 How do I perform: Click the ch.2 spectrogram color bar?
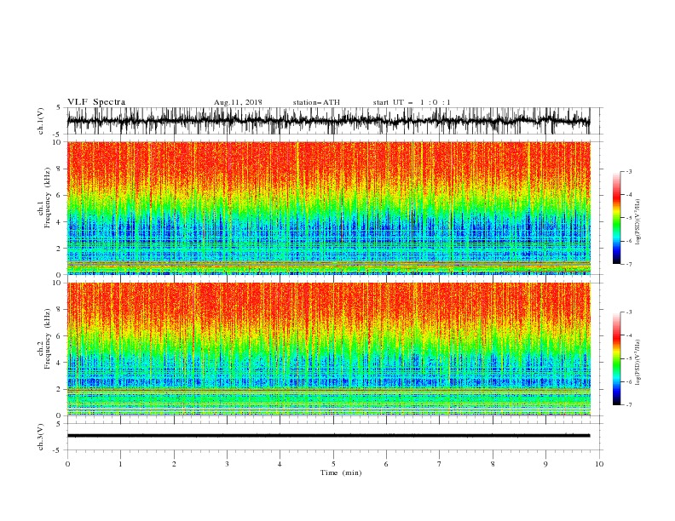(616, 358)
